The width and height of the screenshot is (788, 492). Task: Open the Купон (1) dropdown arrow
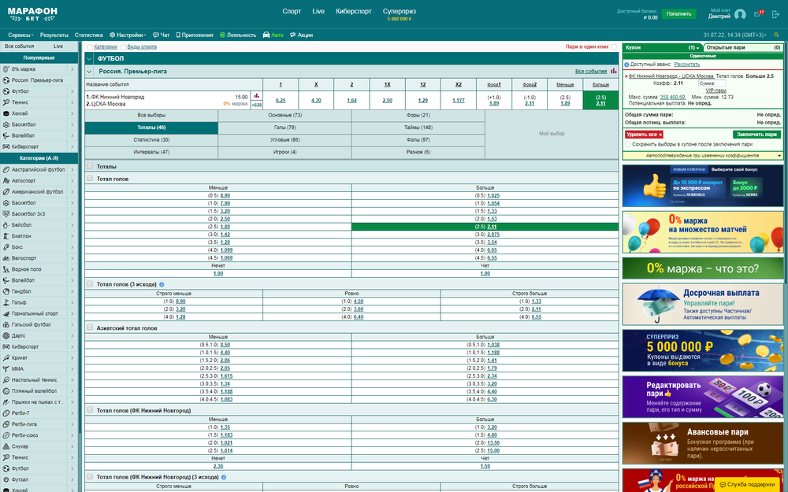[x=698, y=48]
